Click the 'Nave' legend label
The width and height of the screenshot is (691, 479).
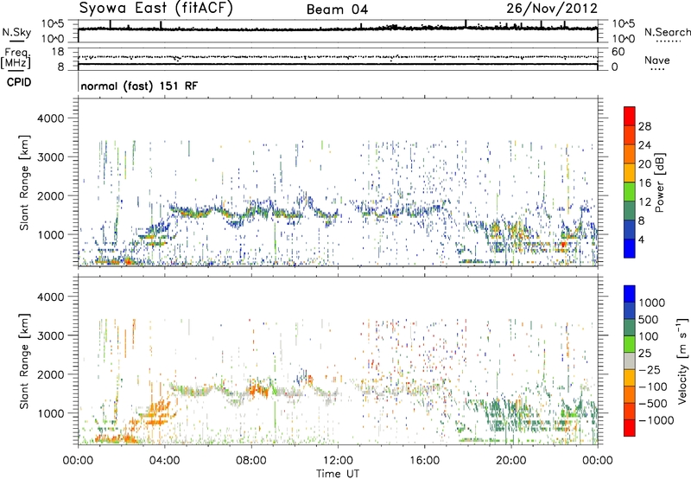657,60
